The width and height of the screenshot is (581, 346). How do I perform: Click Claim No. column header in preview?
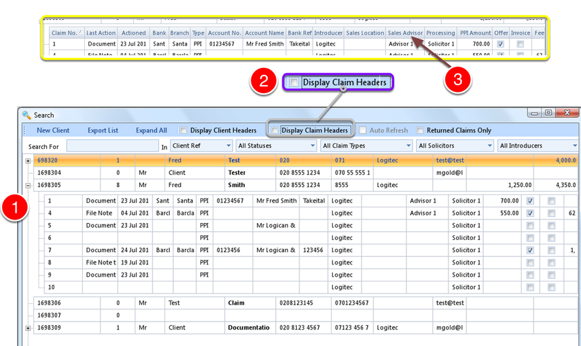click(x=67, y=33)
